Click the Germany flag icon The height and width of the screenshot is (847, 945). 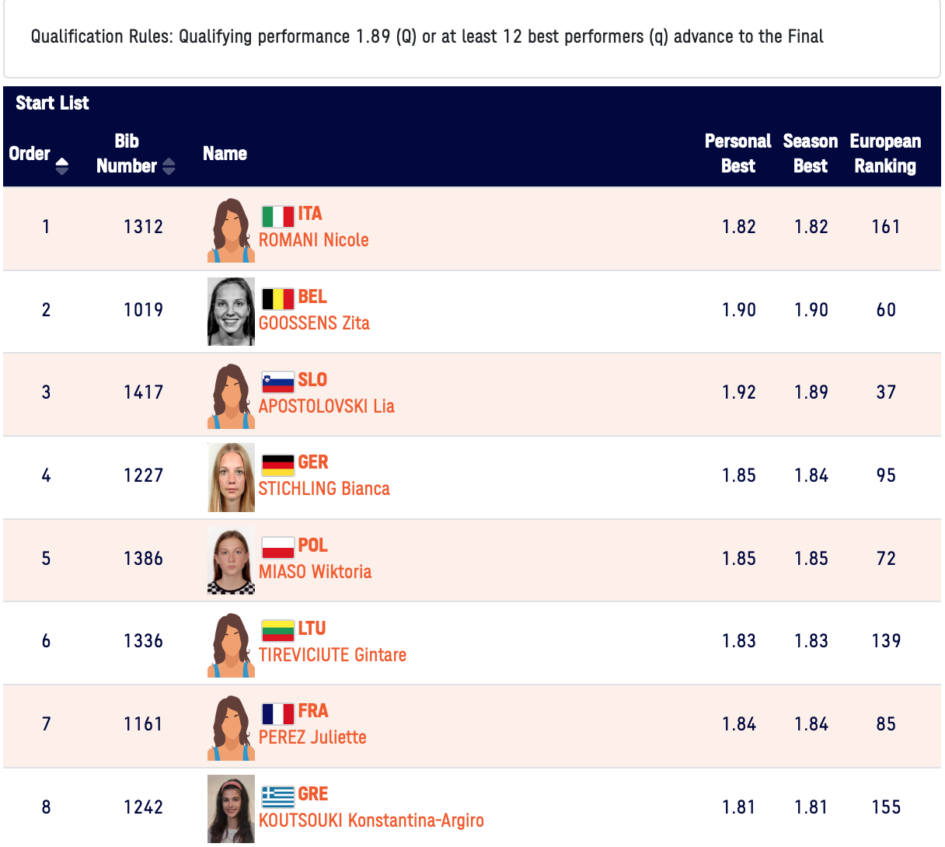(x=277, y=464)
